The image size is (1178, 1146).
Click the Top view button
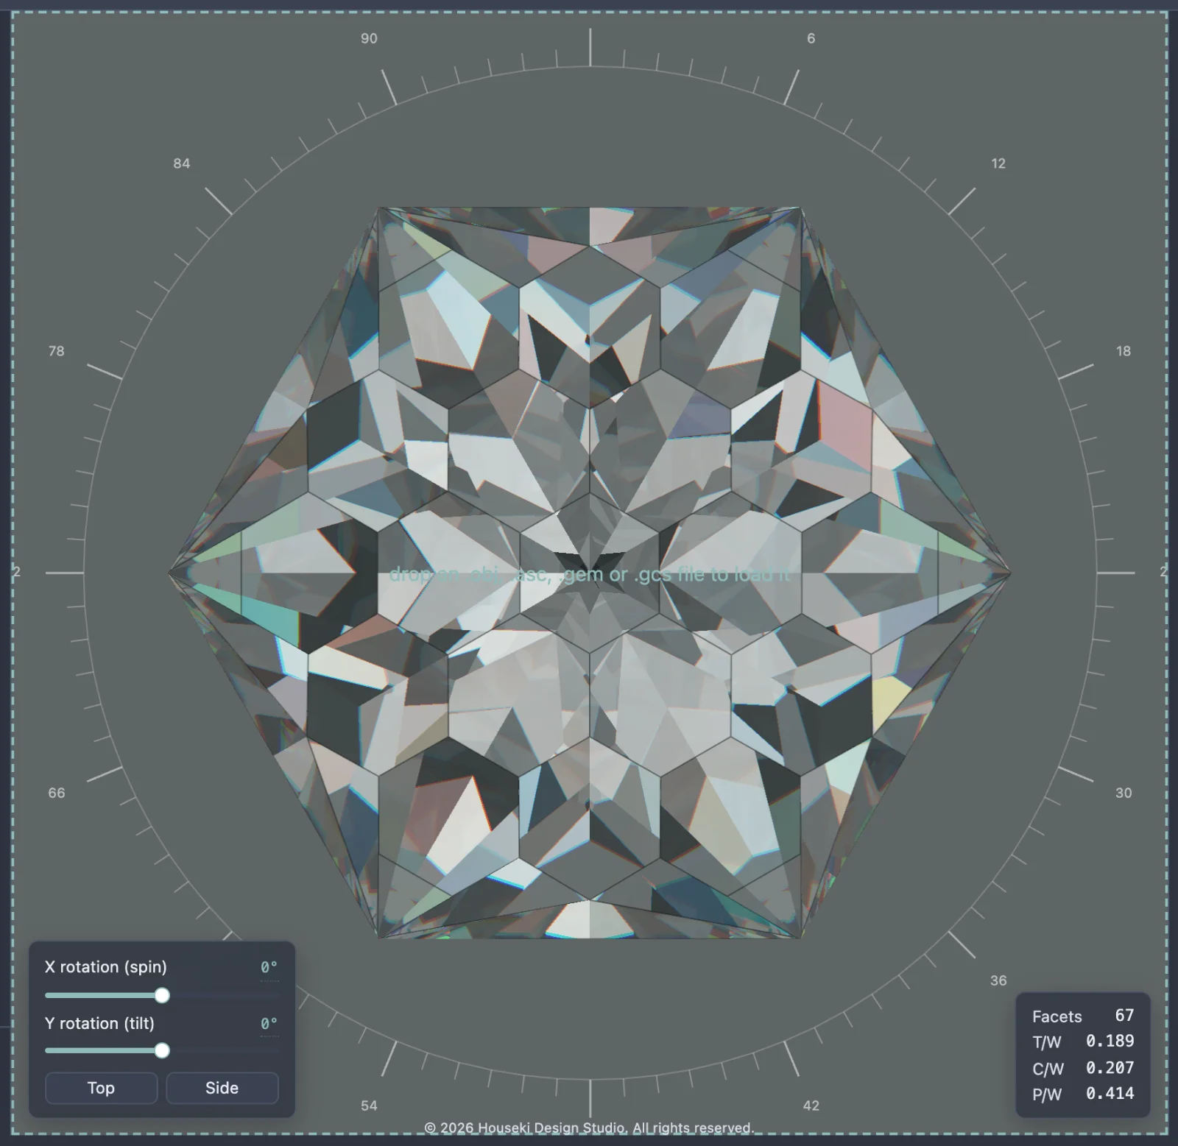coord(101,1088)
